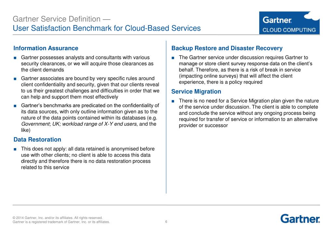This screenshot has height=231, width=333.
Task: Click 'User Satisfaction Benchmark for Cloud-Based Services' subtitle
Action: click(107, 28)
